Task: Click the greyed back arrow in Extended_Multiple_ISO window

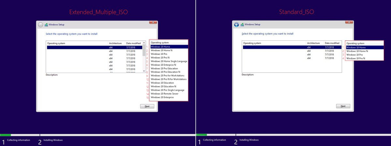Action: pyautogui.click(x=40, y=24)
